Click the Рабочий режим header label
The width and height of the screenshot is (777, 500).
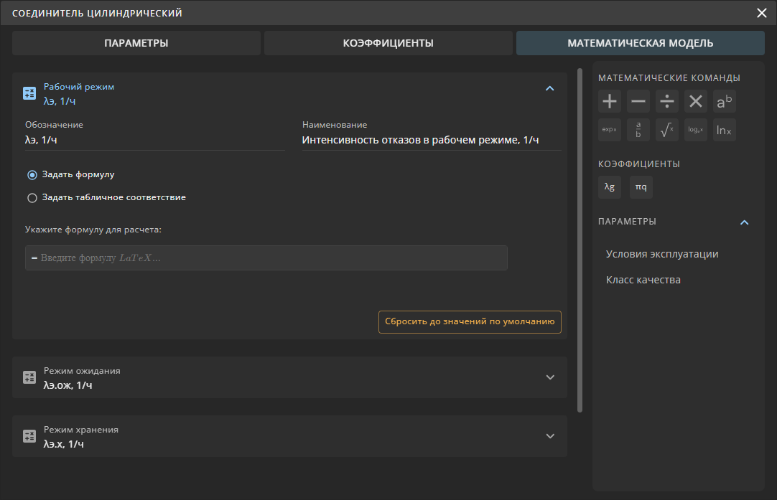click(79, 87)
